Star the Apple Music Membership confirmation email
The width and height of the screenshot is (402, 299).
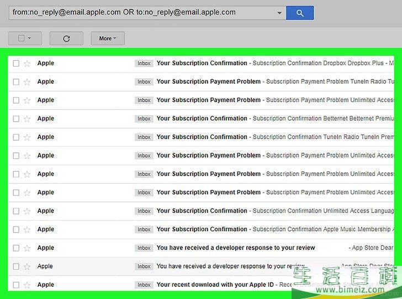click(x=27, y=229)
